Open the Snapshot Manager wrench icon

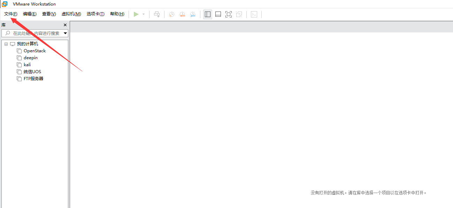tap(193, 14)
